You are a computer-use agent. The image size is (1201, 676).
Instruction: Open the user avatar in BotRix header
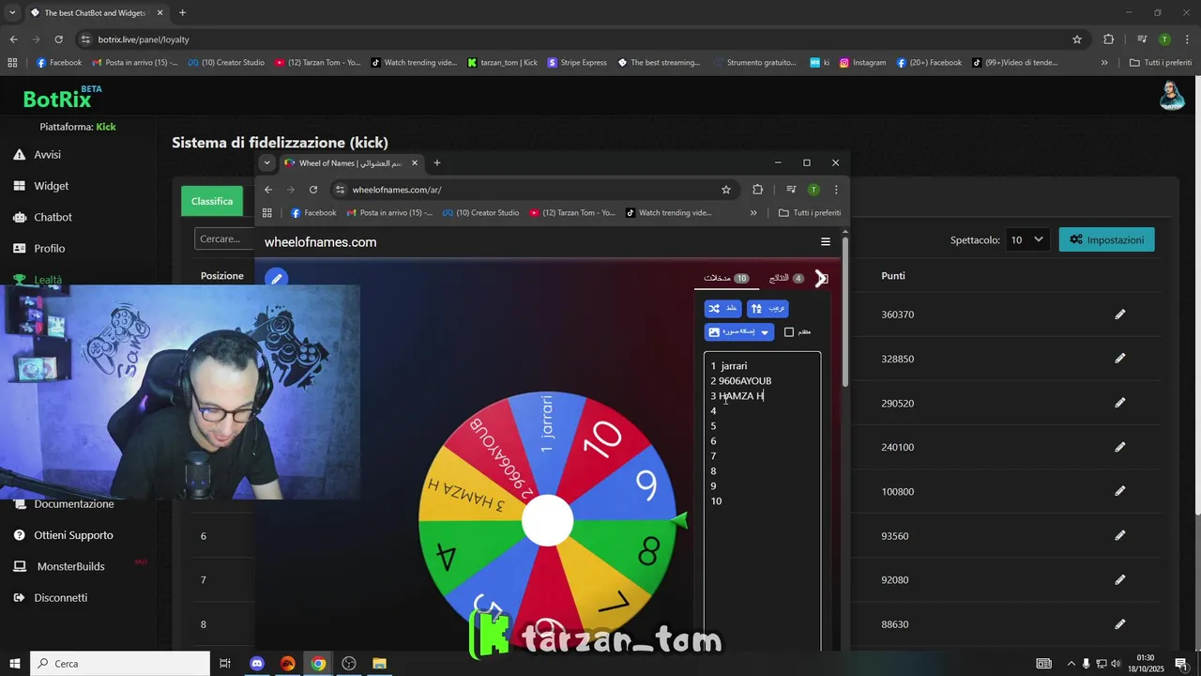coord(1172,95)
